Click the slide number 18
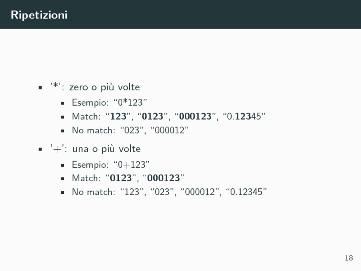Image resolution: width=361 pixels, height=271 pixels. tap(349, 258)
